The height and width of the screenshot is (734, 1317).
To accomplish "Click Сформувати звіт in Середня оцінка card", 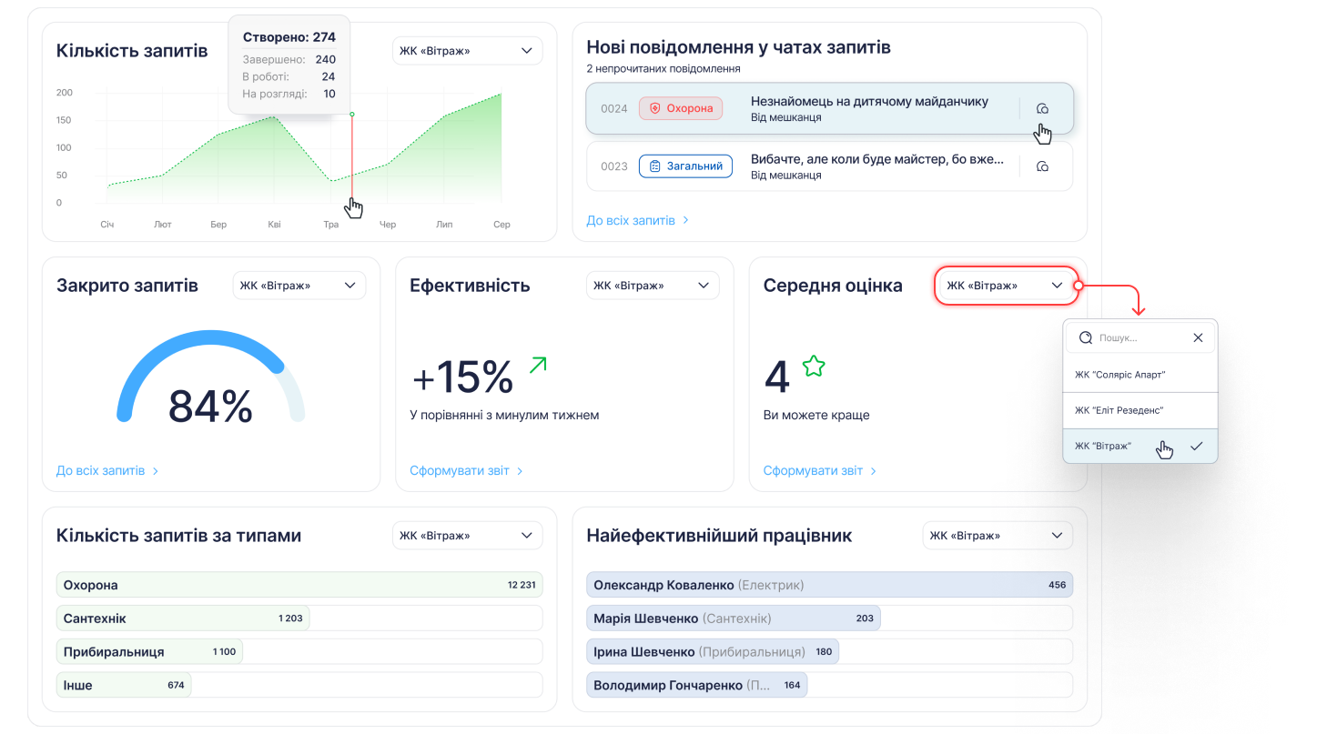I will (x=820, y=471).
